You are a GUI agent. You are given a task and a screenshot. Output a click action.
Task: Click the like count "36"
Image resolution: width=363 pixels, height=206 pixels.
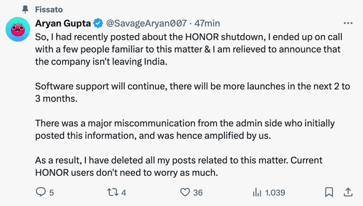coord(198,193)
